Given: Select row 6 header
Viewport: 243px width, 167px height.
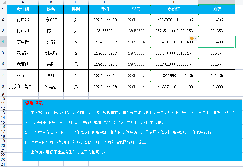Looking at the screenshot, I should pos(3,64).
